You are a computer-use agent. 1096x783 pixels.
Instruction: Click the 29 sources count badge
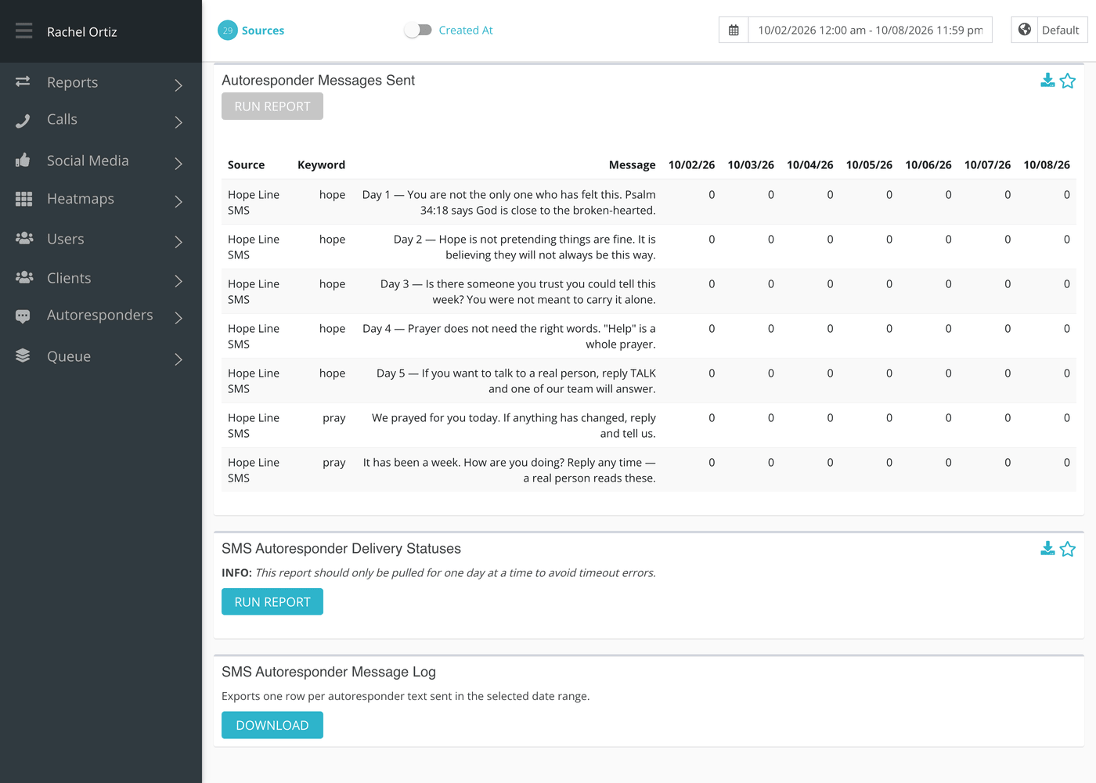(x=228, y=31)
